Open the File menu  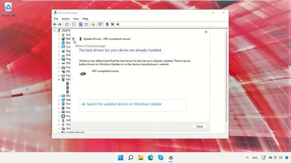click(56, 19)
